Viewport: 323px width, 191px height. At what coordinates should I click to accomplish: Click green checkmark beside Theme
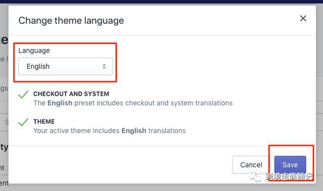(23, 122)
